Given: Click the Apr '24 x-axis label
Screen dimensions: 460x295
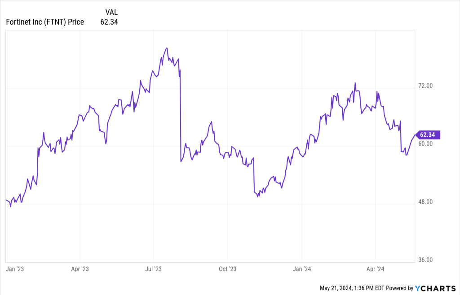Looking at the screenshot, I should click(375, 269).
